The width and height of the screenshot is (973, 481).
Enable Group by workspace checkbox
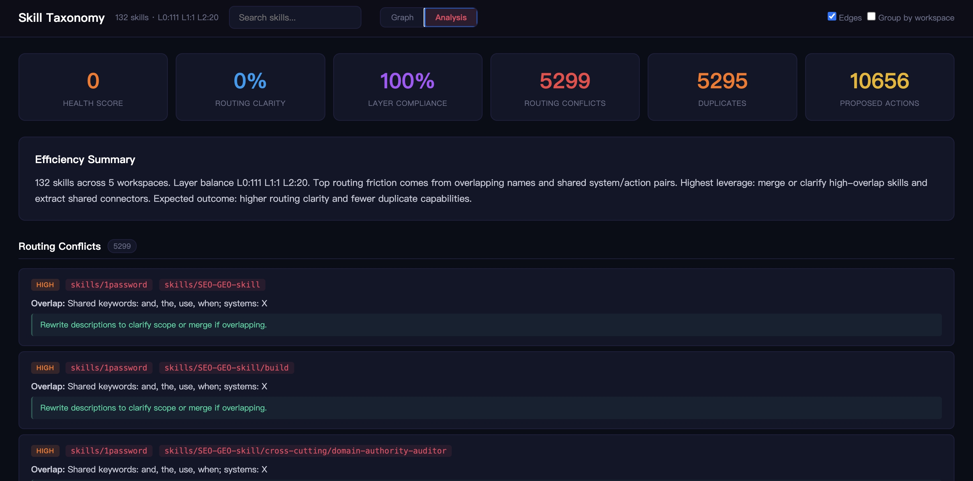[871, 16]
